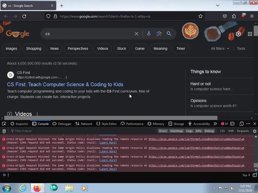Toggle Requests messages filter

pos(243,131)
